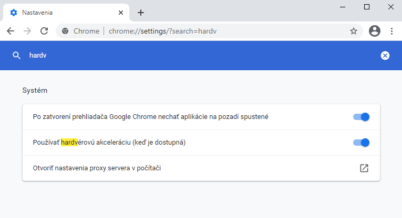The height and width of the screenshot is (218, 402).
Task: Click into the settings search field 'hardv'
Action: pos(158,56)
